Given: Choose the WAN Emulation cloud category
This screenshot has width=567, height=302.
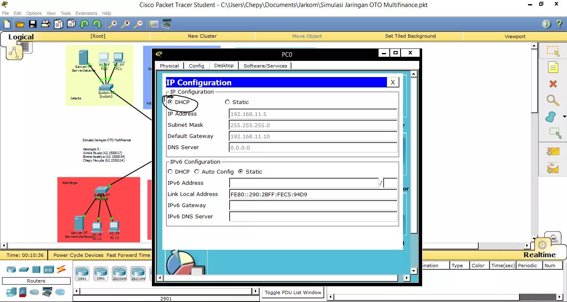Looking at the screenshot, I should coord(34,292).
